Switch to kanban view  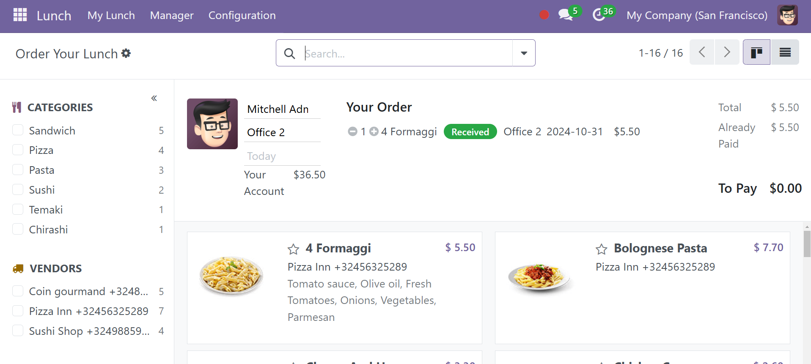(x=756, y=52)
